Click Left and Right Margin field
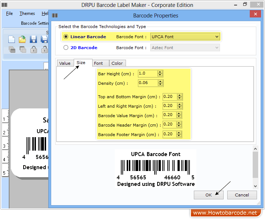 [x=170, y=106]
